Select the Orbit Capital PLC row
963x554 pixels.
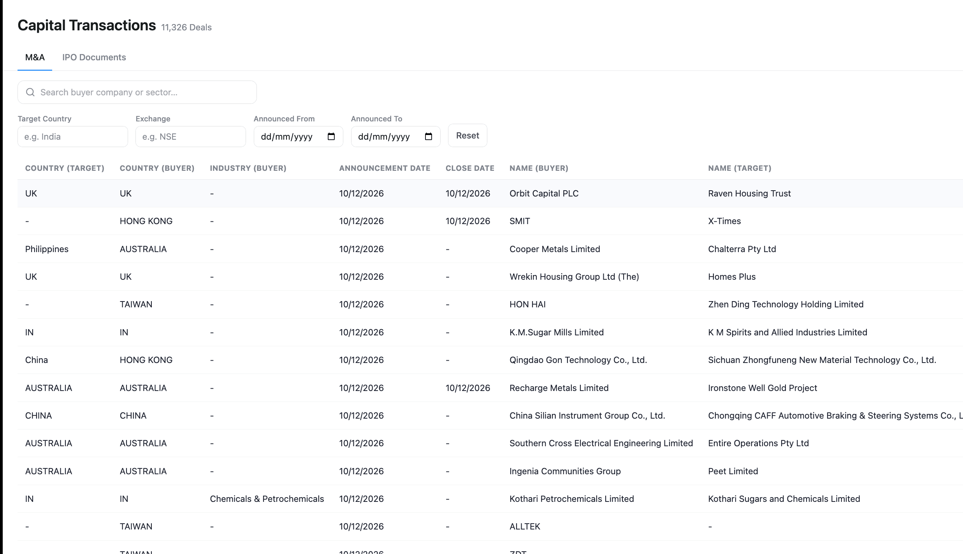(490, 193)
